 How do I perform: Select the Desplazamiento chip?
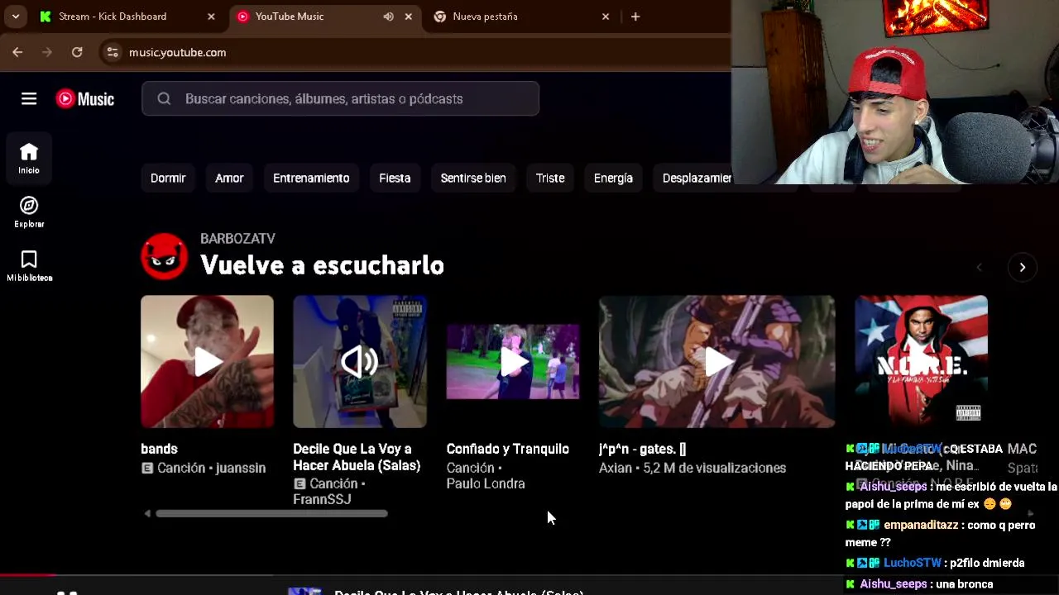[x=697, y=178]
